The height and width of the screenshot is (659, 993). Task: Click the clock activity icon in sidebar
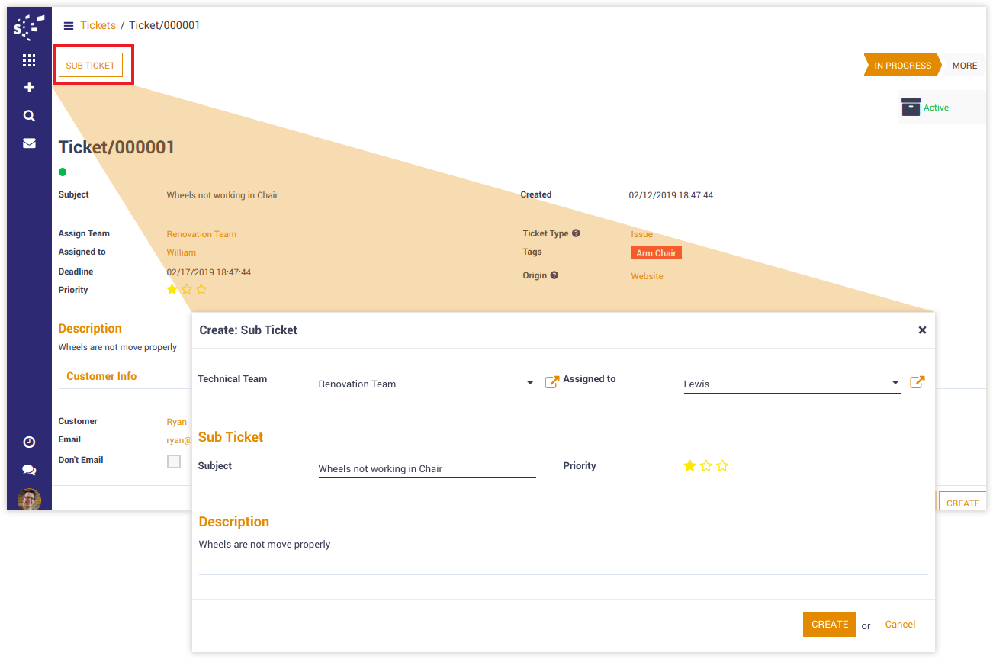click(x=29, y=442)
